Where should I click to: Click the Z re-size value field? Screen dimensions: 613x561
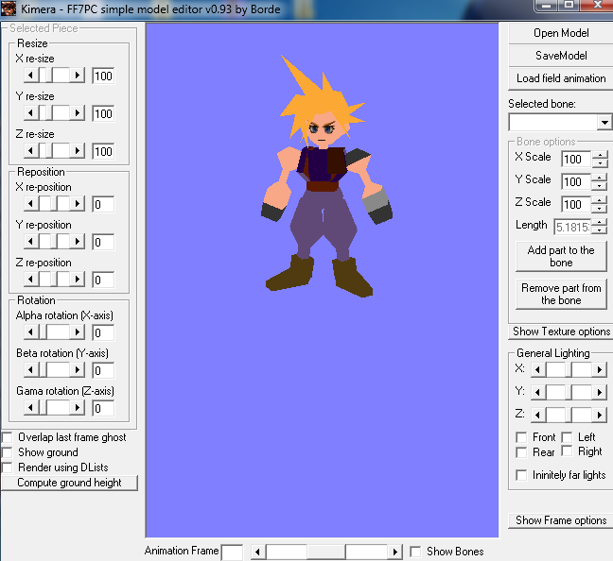click(104, 151)
